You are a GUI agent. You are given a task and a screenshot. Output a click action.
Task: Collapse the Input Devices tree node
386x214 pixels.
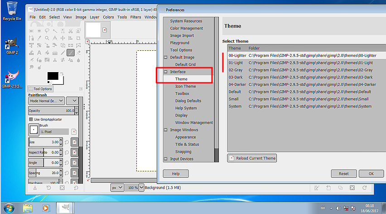pos(166,159)
